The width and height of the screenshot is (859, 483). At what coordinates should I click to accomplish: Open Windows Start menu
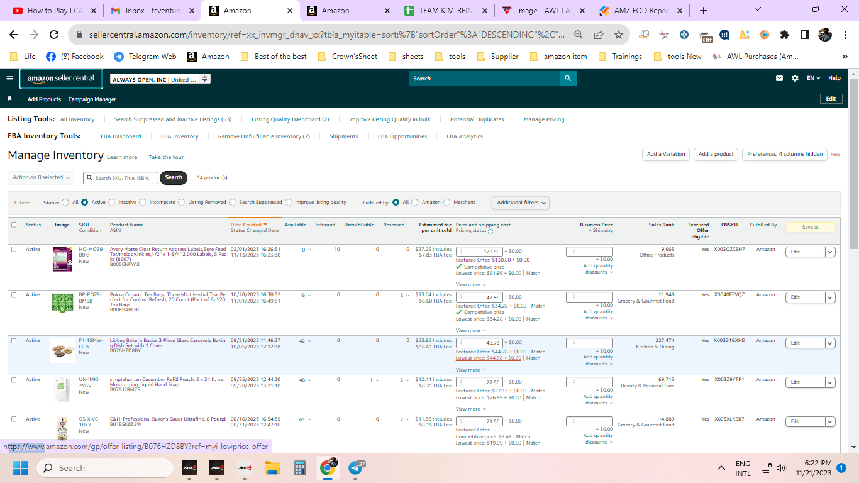click(x=20, y=468)
